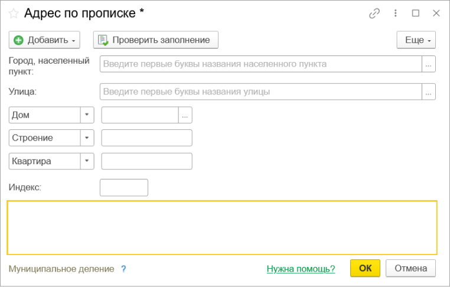Click ellipsis button beside street field
Image resolution: width=450 pixels, height=287 pixels.
429,92
